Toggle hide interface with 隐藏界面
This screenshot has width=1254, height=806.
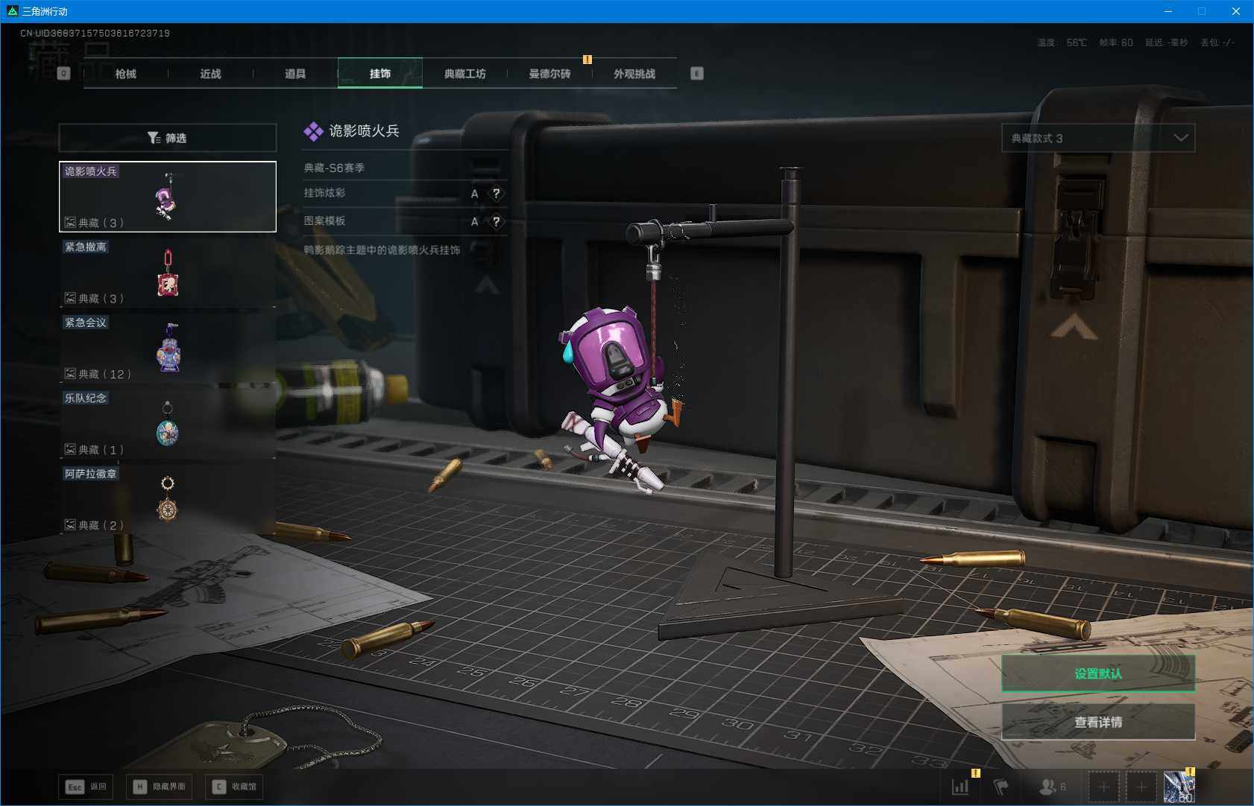tap(160, 787)
